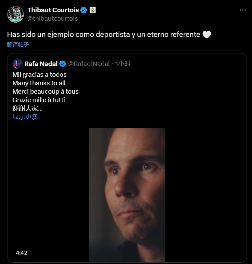Expand quoted text with 显示更多

tap(25, 117)
